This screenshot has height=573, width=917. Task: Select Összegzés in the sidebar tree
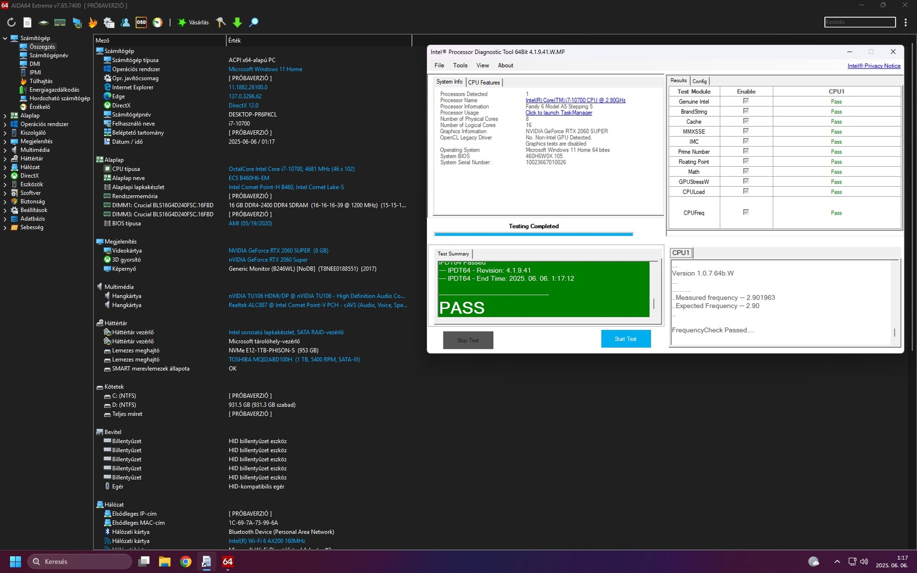pos(42,47)
